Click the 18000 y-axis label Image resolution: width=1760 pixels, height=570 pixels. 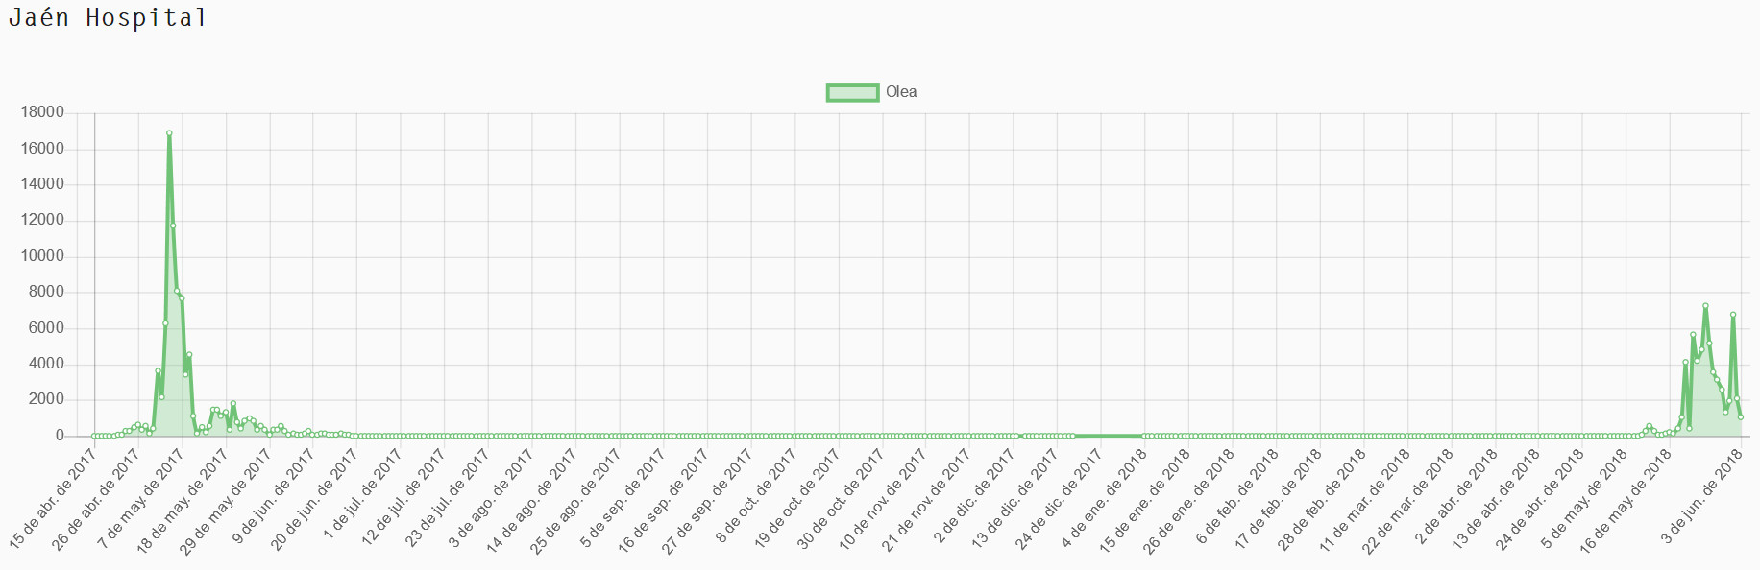(x=42, y=112)
